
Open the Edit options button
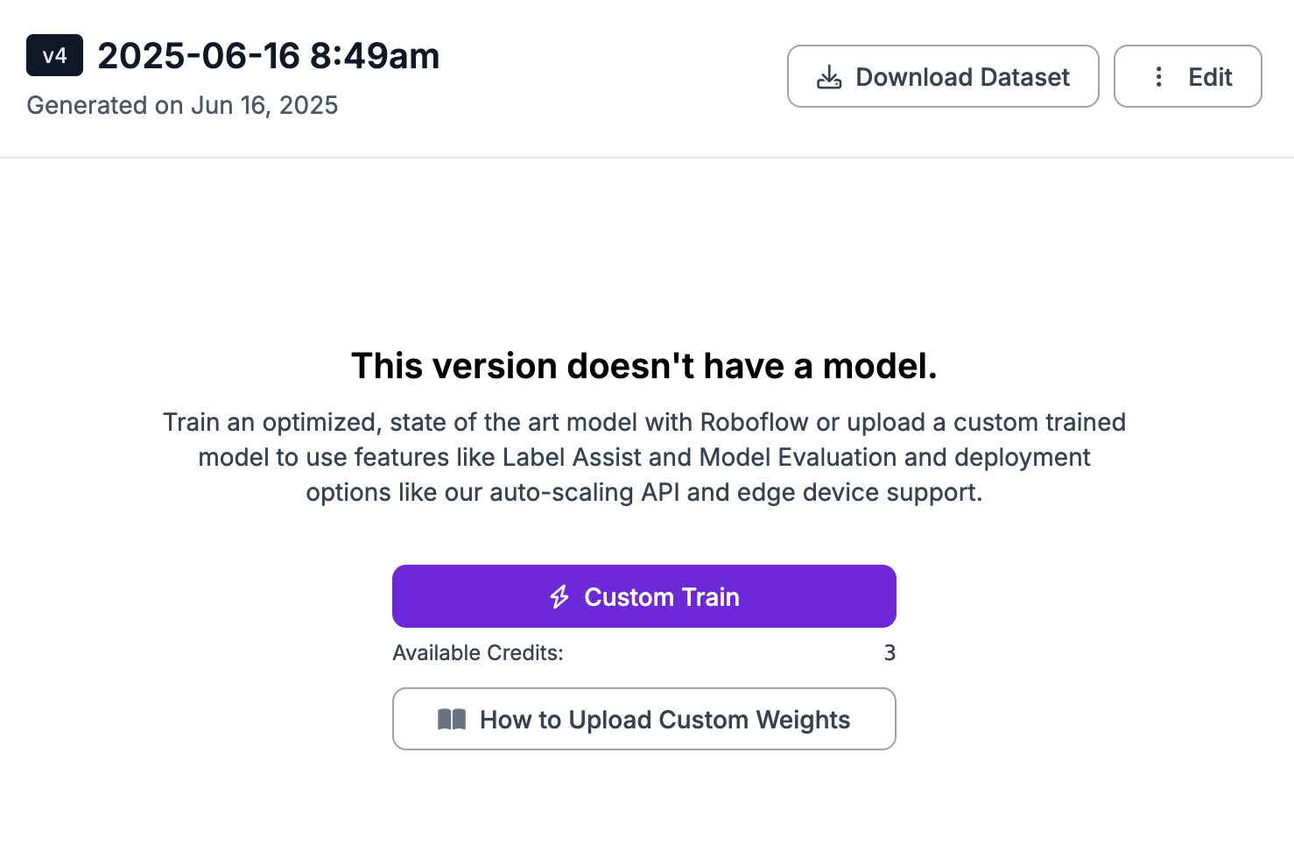pyautogui.click(x=1187, y=76)
